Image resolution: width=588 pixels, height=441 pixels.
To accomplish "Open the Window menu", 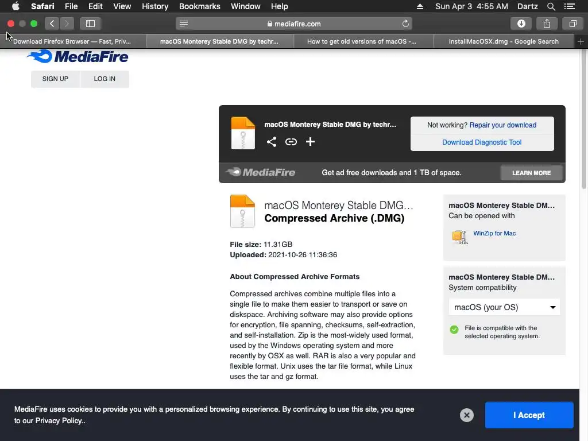I will coord(245,6).
